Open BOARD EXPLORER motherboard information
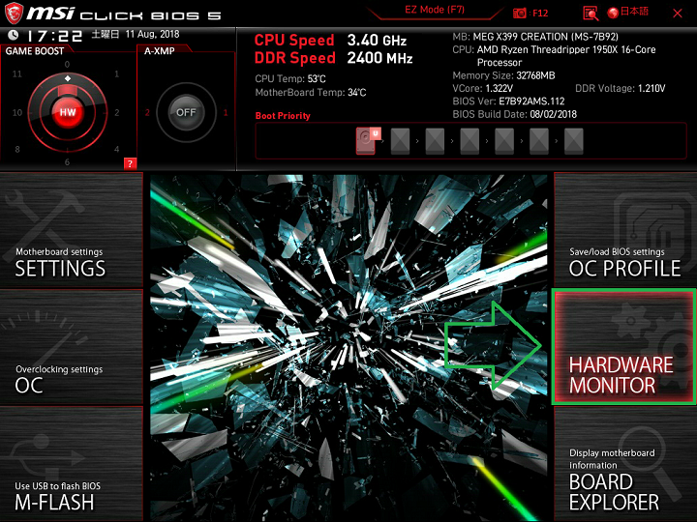Viewport: 697px width, 522px height. 625,464
